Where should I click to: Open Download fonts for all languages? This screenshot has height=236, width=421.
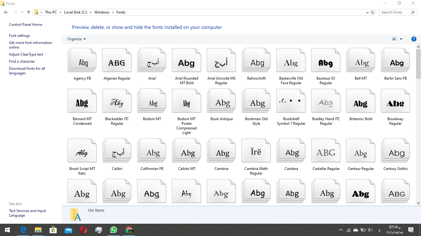point(27,71)
